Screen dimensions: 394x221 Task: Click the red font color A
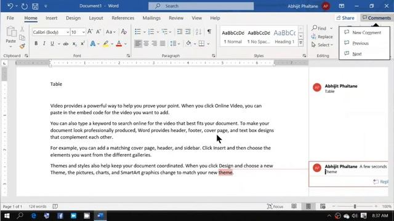pos(119,44)
